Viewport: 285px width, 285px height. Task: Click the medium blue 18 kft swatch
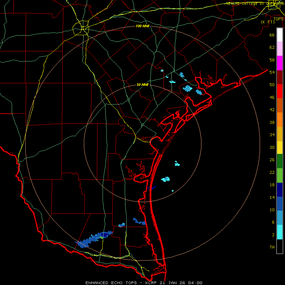(x=280, y=204)
